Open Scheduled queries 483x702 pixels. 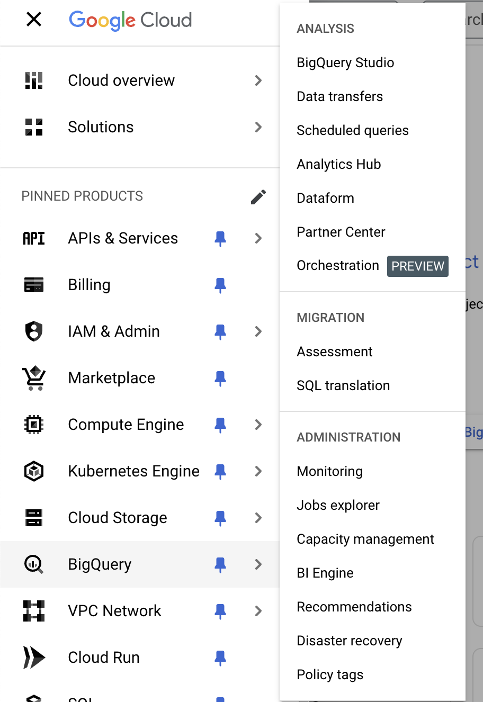pos(353,130)
